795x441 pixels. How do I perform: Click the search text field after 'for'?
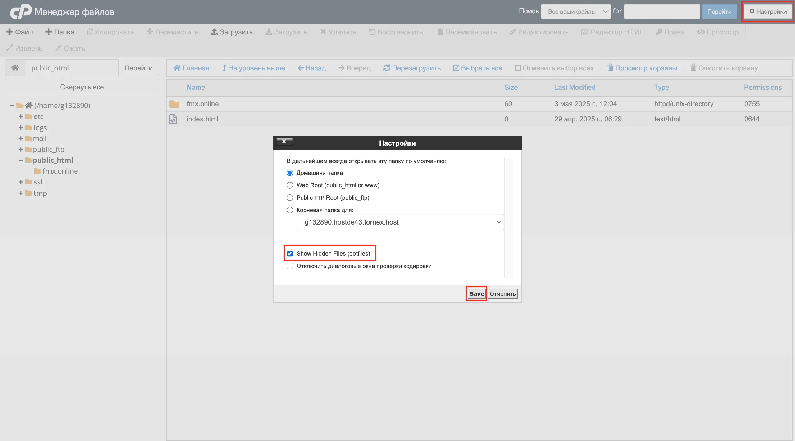[661, 11]
